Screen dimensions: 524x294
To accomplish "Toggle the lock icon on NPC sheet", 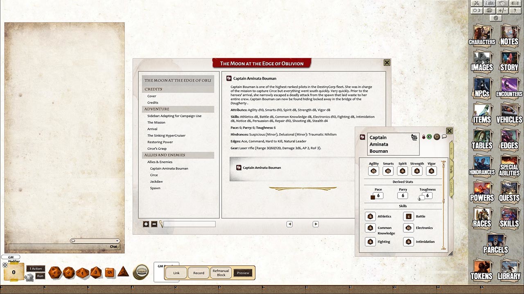I will (x=424, y=137).
